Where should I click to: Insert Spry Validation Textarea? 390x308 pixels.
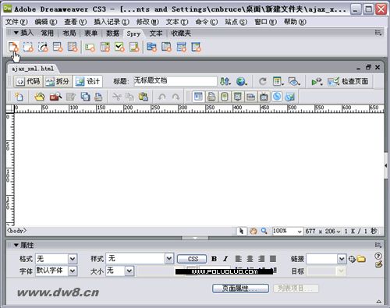[134, 47]
